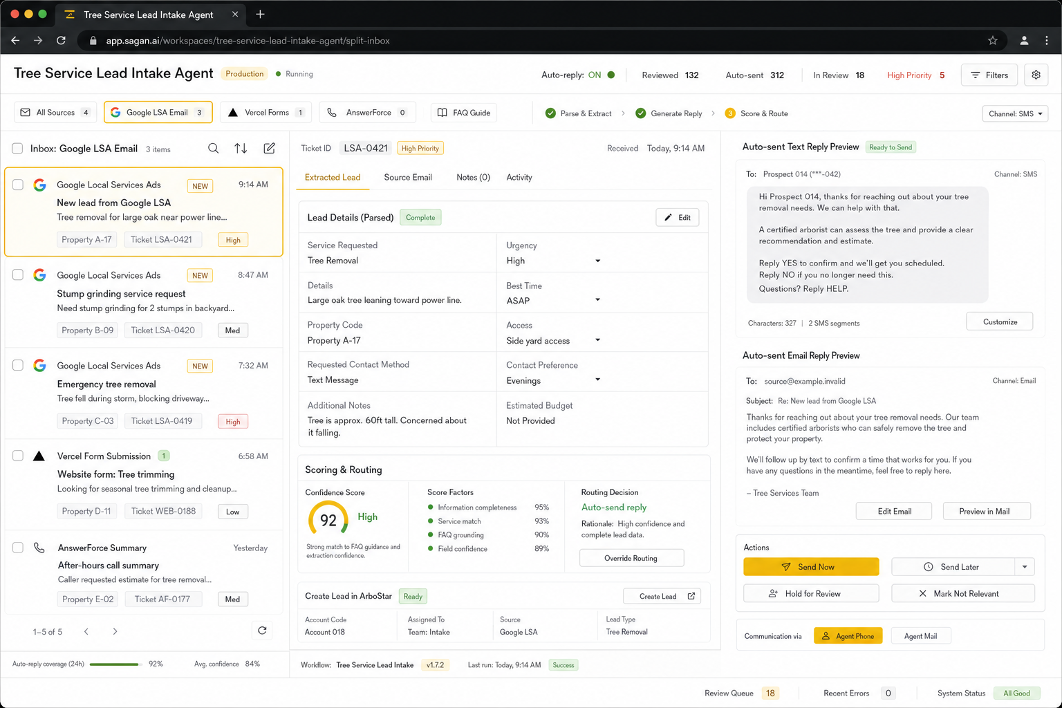Viewport: 1062px width, 708px height.
Task: Open a new browser tab with plus
Action: [260, 14]
